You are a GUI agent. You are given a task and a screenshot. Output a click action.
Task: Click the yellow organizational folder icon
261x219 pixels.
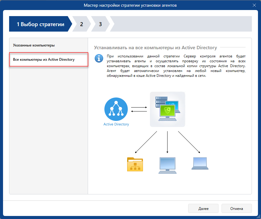click(135, 164)
